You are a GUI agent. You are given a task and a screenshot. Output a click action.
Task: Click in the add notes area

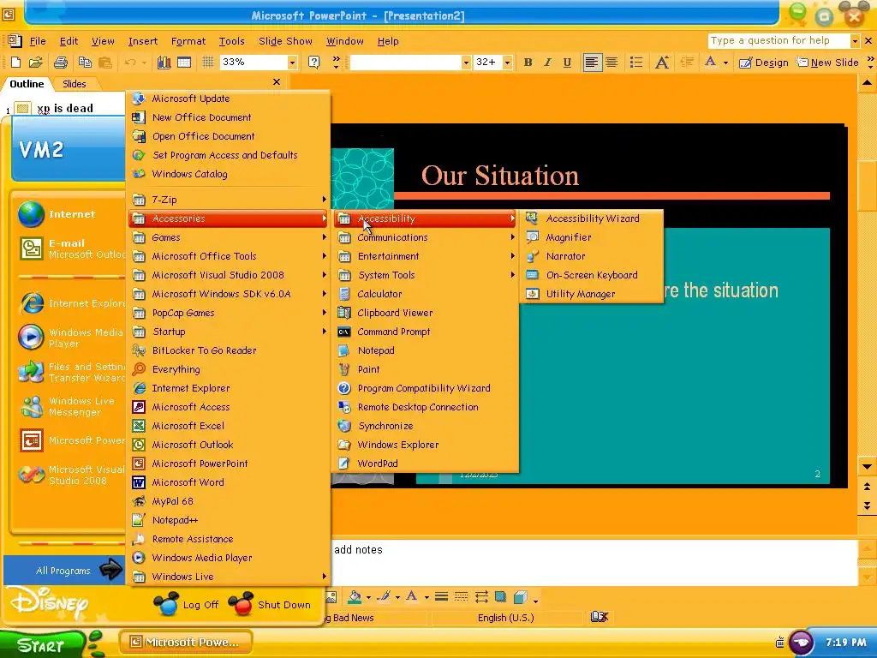coord(594,563)
